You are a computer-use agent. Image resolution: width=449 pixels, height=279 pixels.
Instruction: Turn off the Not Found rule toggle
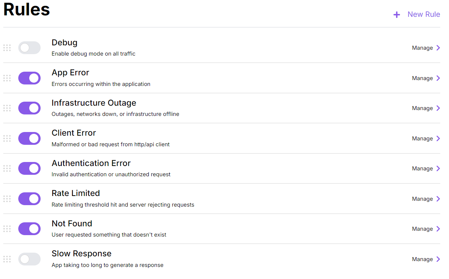click(29, 229)
